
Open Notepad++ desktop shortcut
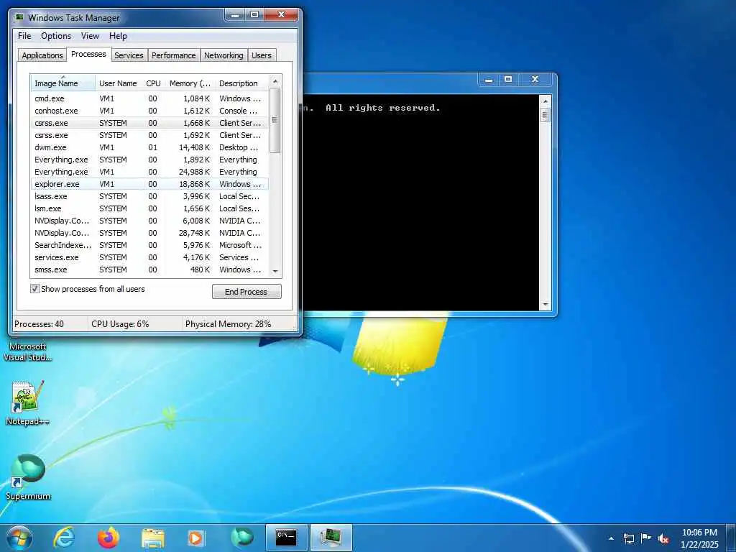coord(27,404)
